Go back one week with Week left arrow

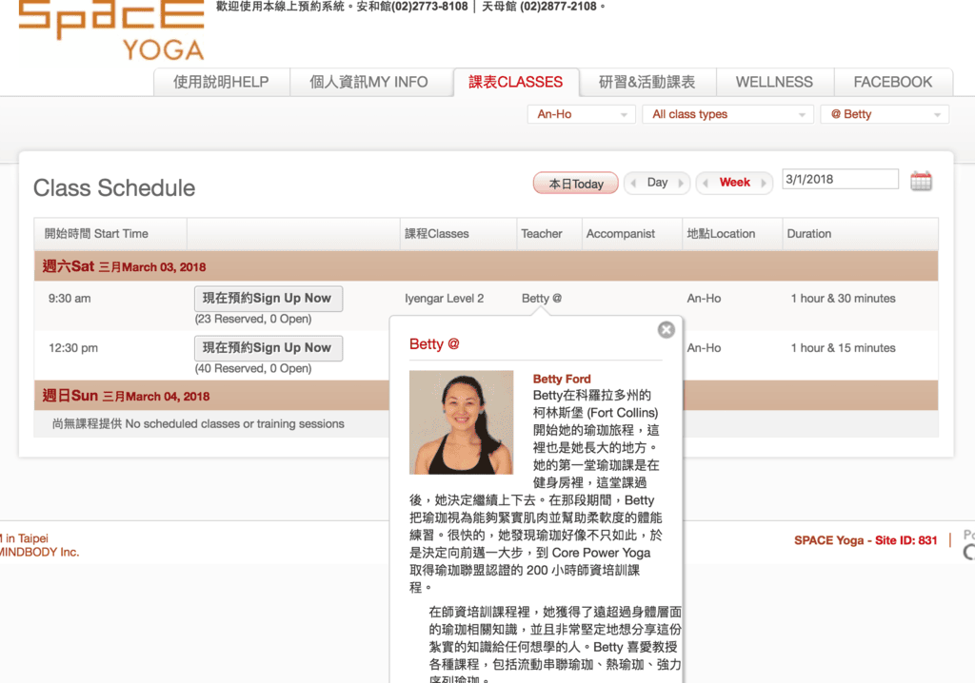(x=705, y=184)
